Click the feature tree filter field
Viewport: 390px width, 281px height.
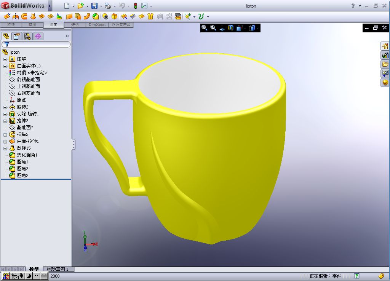click(x=36, y=44)
